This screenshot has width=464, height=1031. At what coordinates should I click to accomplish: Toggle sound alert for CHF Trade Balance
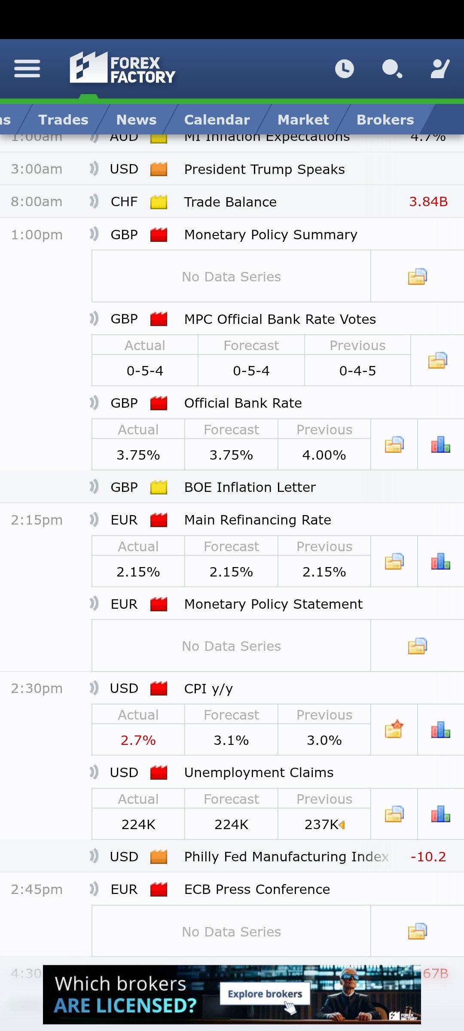pos(94,201)
